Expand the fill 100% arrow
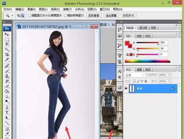Viewport: 184px width, 139px height. click(x=169, y=81)
